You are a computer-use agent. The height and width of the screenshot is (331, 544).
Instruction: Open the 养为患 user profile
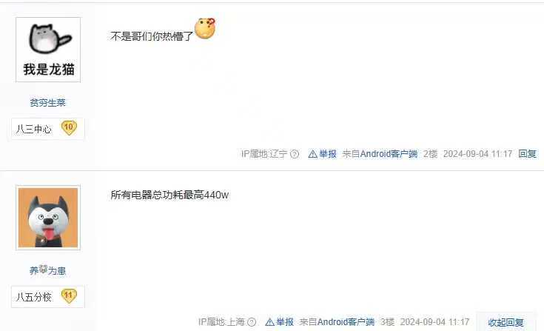[x=47, y=270]
